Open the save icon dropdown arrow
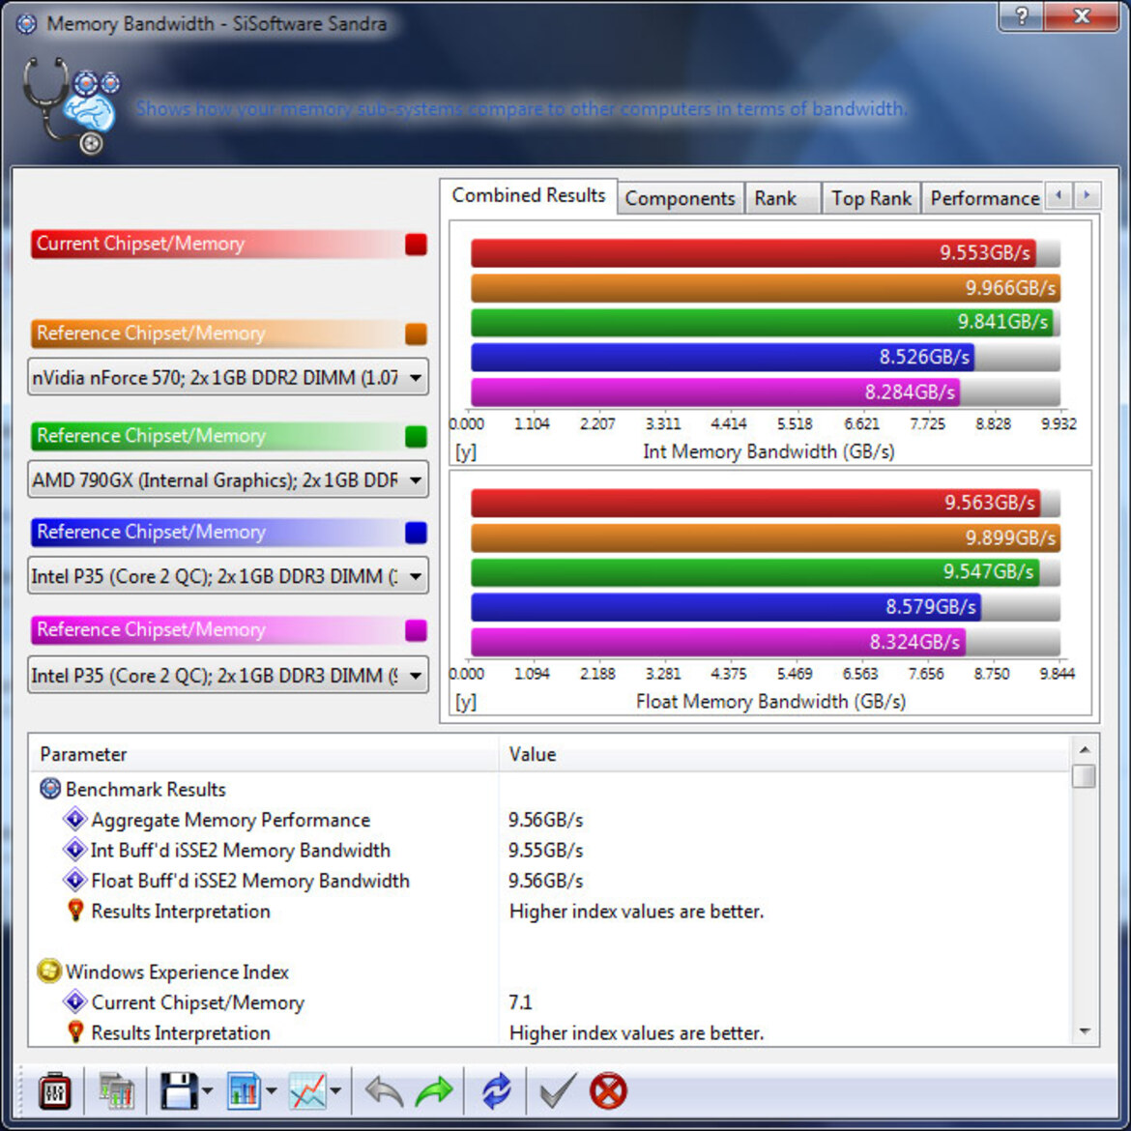The height and width of the screenshot is (1131, 1131). tap(208, 1090)
